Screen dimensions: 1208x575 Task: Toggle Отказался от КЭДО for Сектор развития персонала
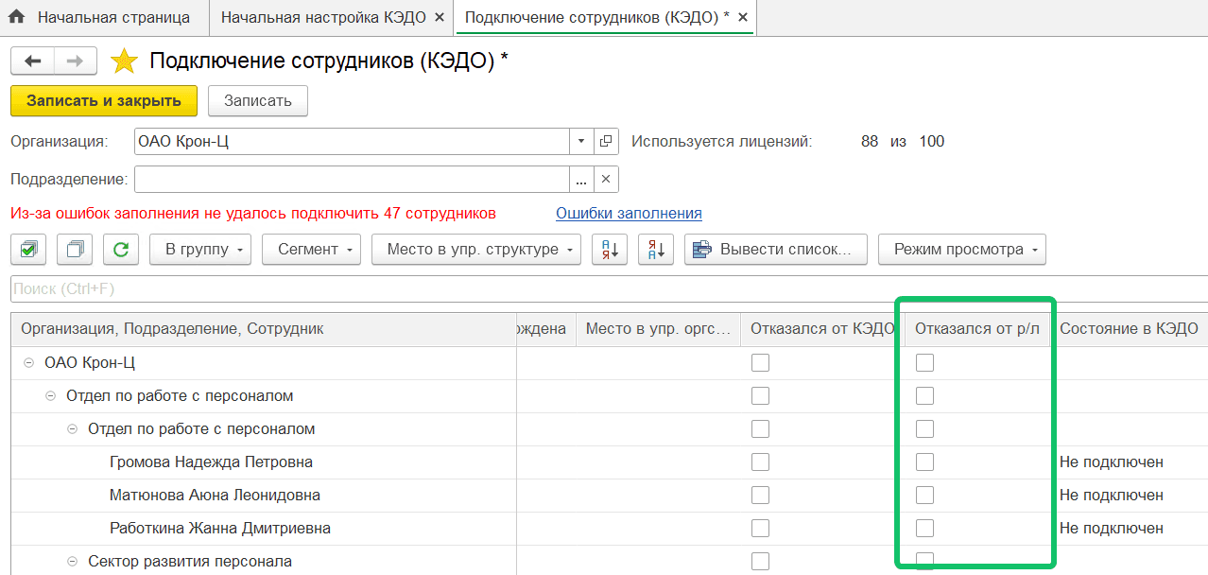[x=760, y=562]
